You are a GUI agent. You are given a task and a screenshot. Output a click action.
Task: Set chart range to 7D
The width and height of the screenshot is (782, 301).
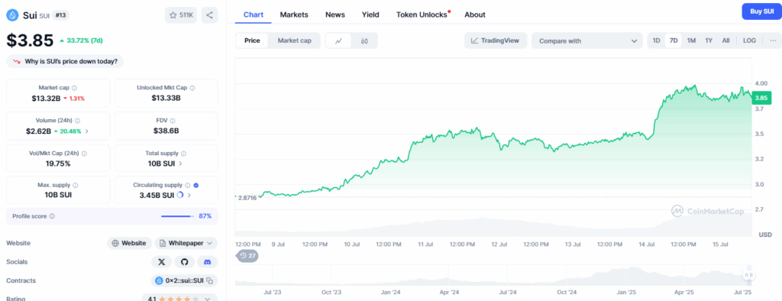point(674,40)
